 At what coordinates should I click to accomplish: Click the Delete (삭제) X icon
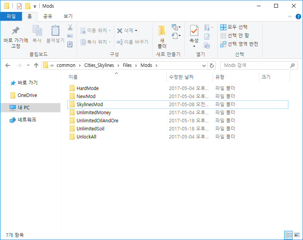point(120,30)
